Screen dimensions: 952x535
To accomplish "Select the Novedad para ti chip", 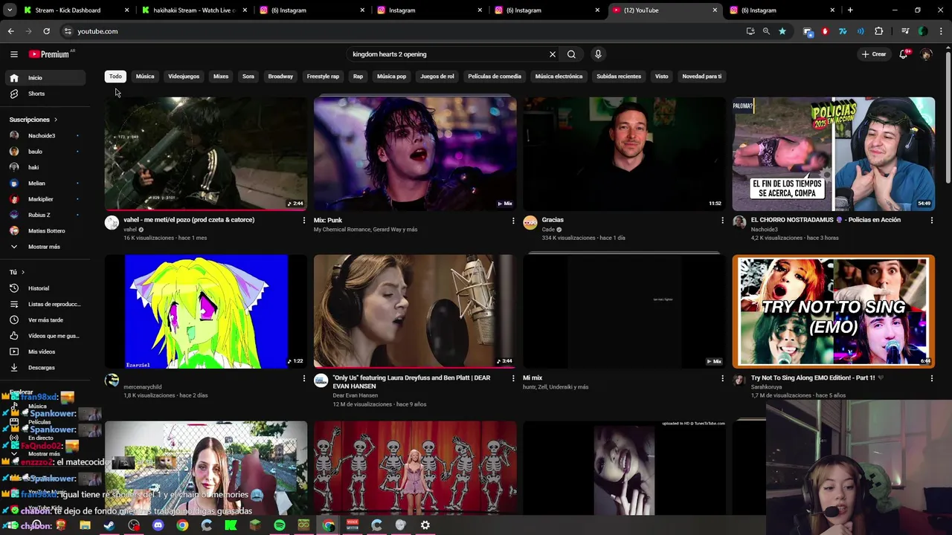I will [702, 77].
